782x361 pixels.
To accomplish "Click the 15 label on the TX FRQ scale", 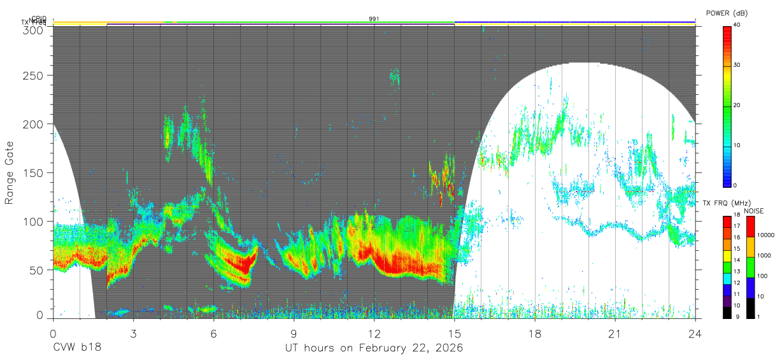I will [x=736, y=249].
